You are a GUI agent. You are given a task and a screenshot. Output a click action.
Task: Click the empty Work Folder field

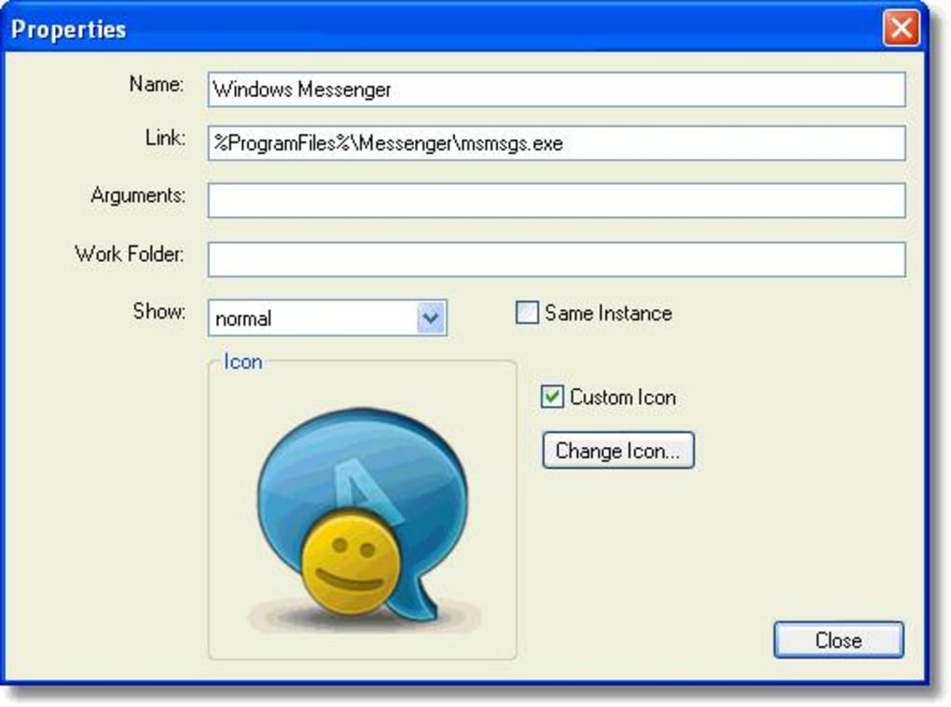[x=557, y=259]
